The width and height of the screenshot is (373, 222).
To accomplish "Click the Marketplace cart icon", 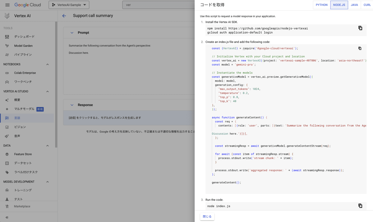I will pos(7,206).
